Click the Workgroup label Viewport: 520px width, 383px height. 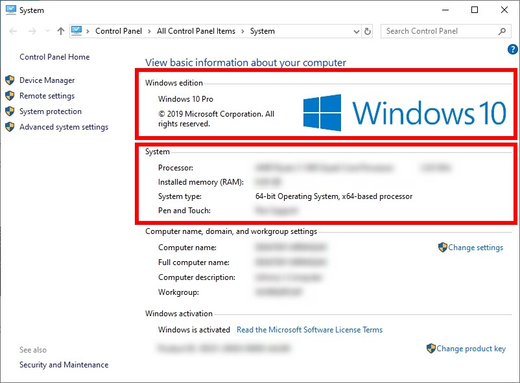(179, 292)
